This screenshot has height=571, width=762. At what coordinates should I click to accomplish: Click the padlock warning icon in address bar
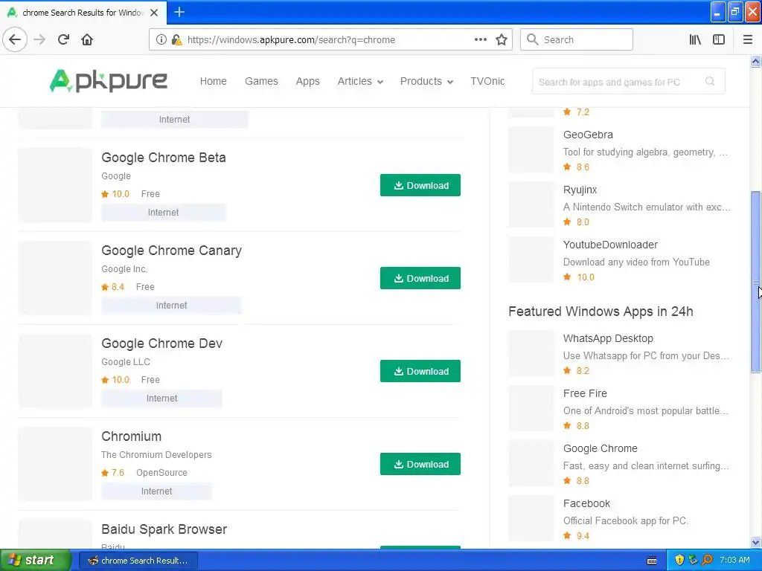pyautogui.click(x=176, y=40)
